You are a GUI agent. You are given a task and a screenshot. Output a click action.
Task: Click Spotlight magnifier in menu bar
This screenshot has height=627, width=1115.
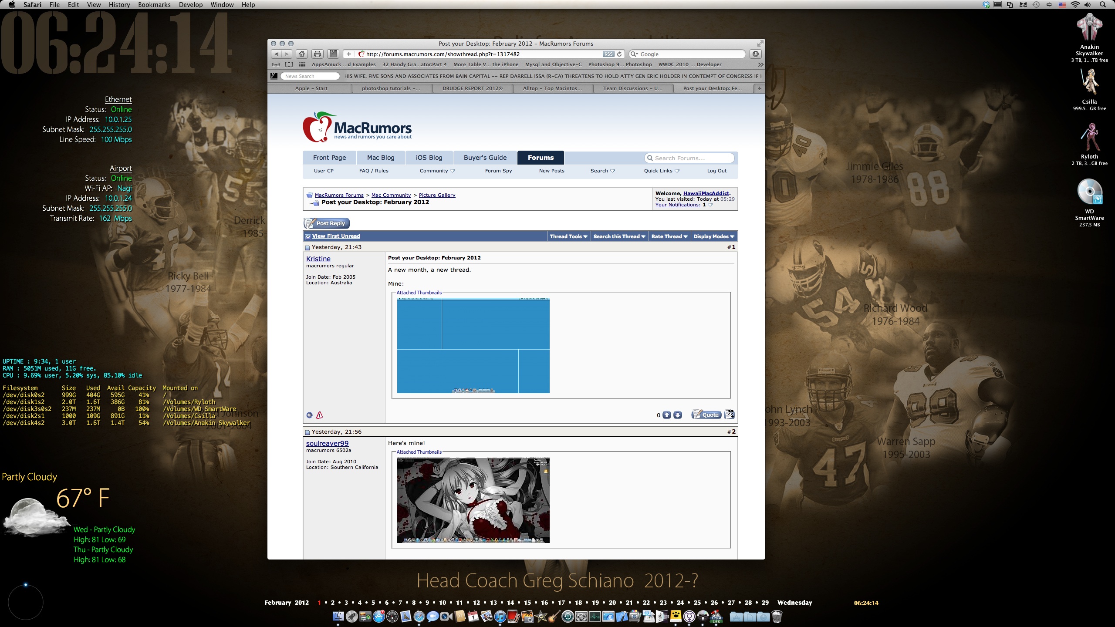1102,5
